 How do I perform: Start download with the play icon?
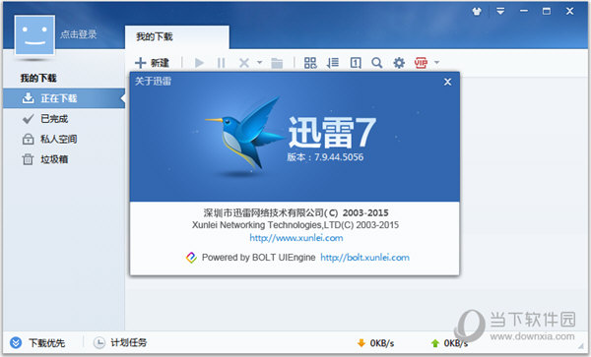coord(199,62)
